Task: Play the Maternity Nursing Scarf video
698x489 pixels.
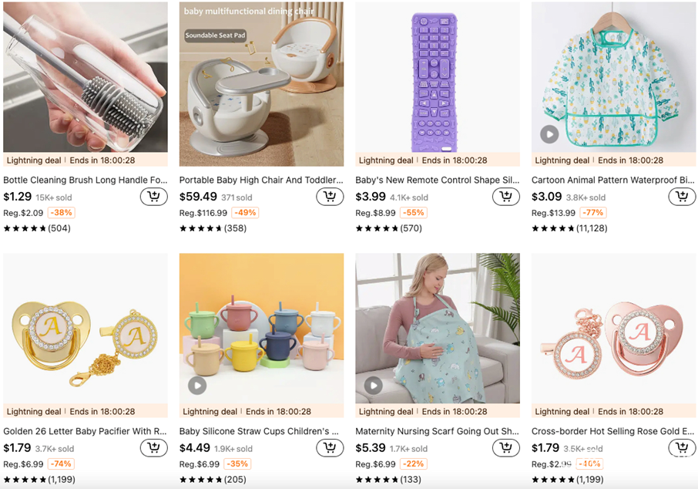Action: [373, 385]
